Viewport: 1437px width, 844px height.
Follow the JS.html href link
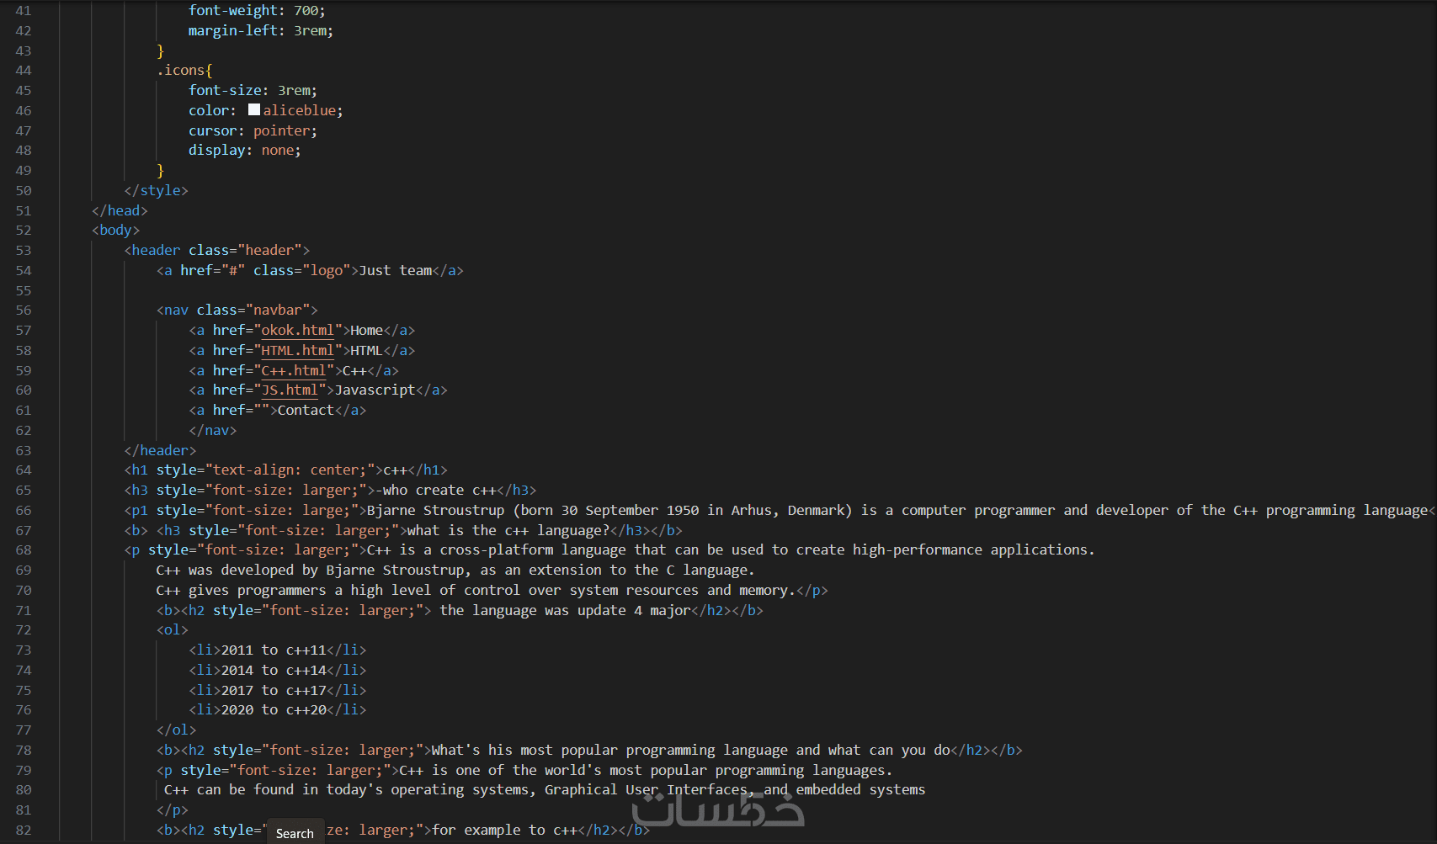[x=290, y=390]
